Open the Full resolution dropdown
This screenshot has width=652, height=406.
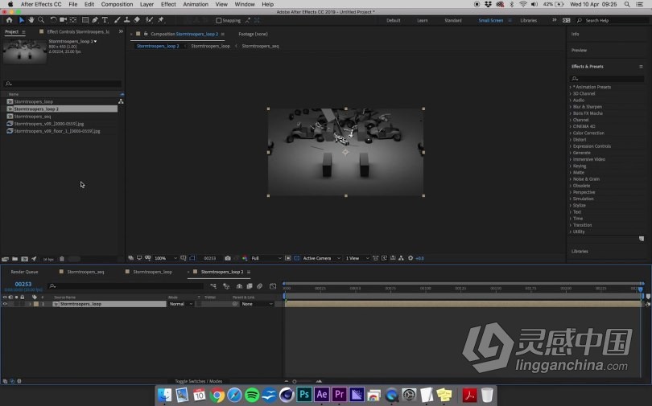[x=266, y=258]
